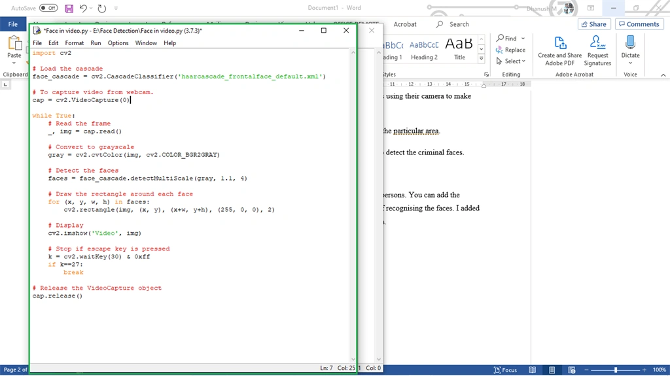Open IDLE Options menu
The height and width of the screenshot is (376, 670).
point(118,43)
